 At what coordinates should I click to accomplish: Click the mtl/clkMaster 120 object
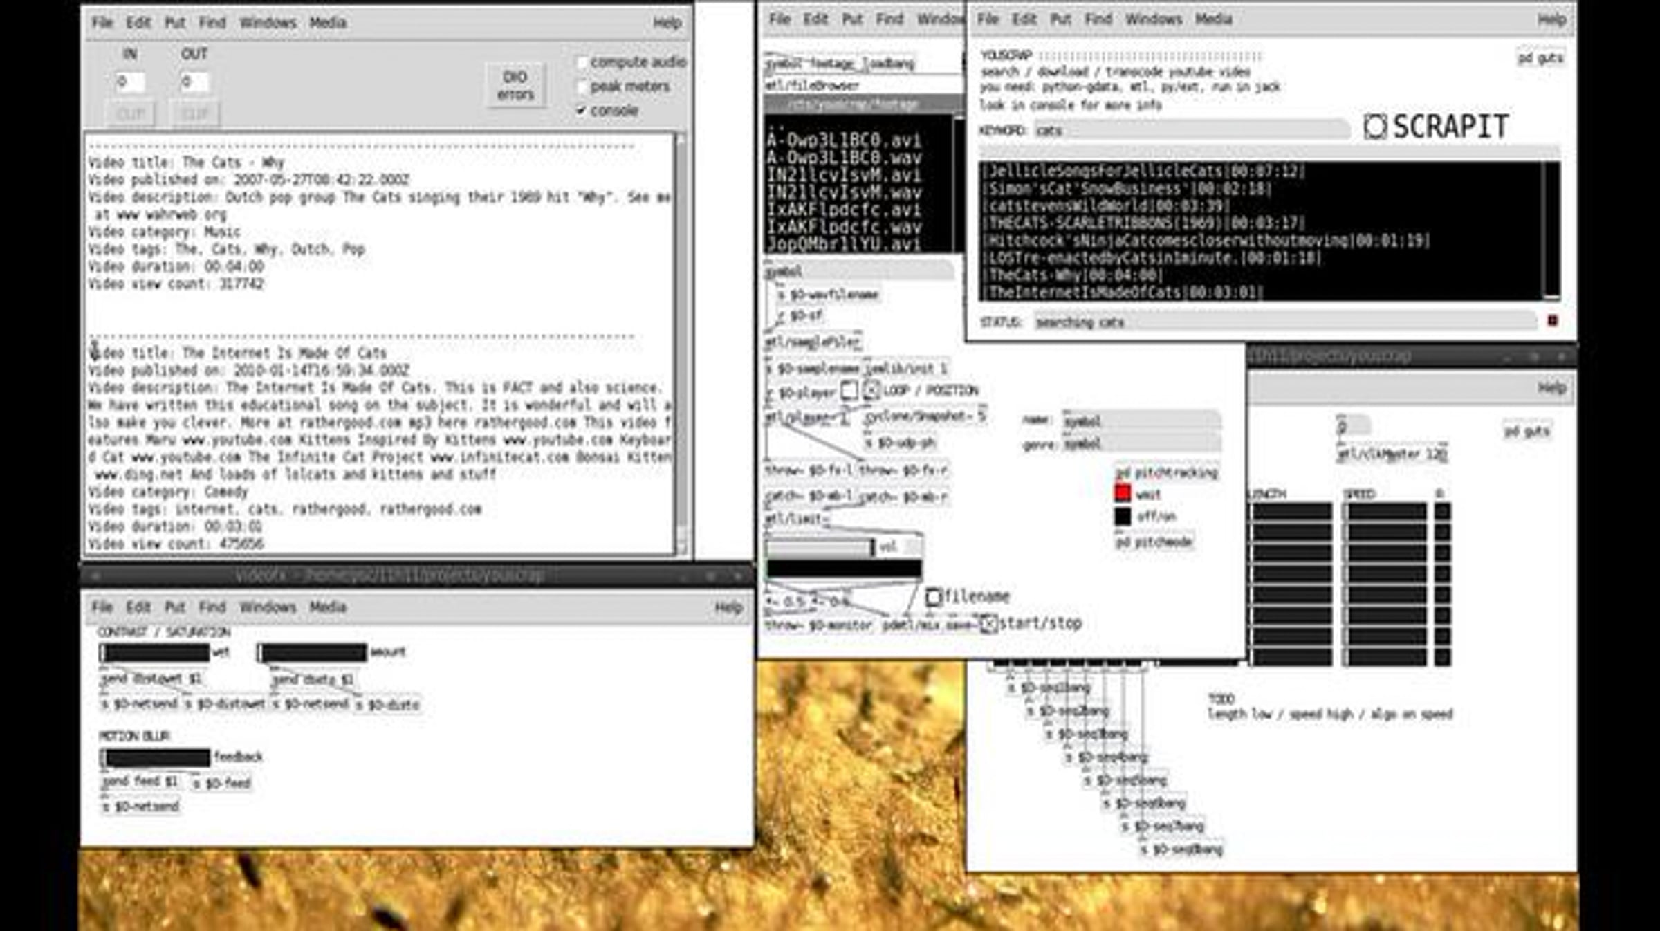(x=1392, y=454)
